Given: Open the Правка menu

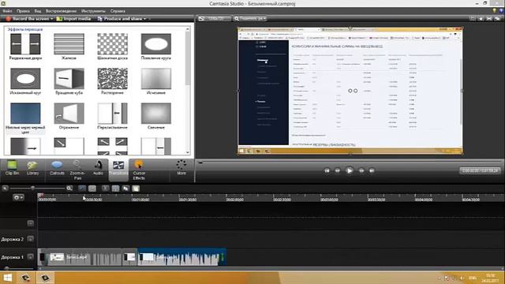Looking at the screenshot, I should click(x=23, y=11).
